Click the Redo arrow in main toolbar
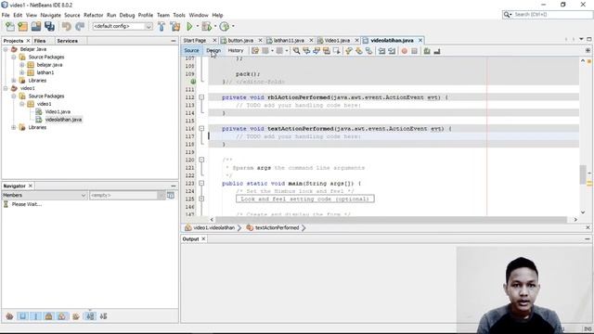The image size is (594, 334). point(80,26)
